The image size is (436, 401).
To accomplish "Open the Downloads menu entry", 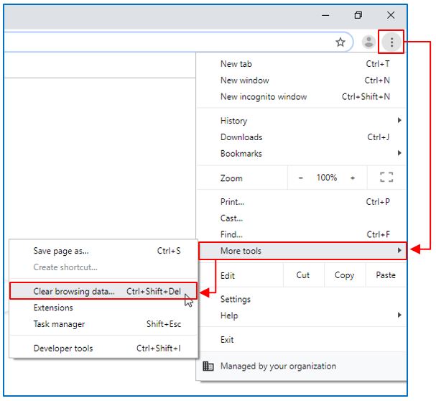I will pos(241,137).
